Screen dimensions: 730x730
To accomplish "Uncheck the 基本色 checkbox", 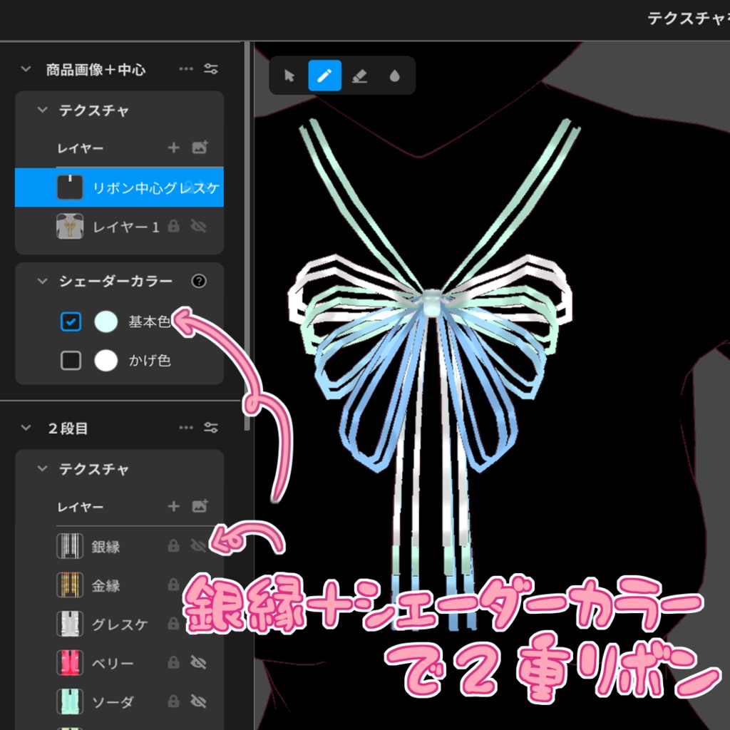I will point(71,322).
